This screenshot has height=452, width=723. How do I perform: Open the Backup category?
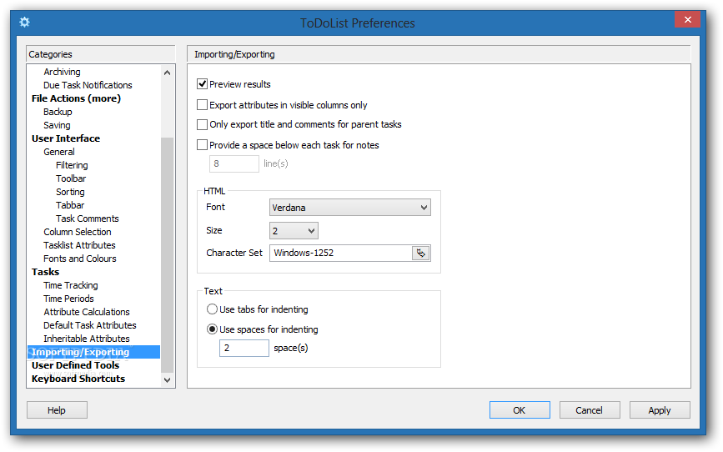click(58, 112)
